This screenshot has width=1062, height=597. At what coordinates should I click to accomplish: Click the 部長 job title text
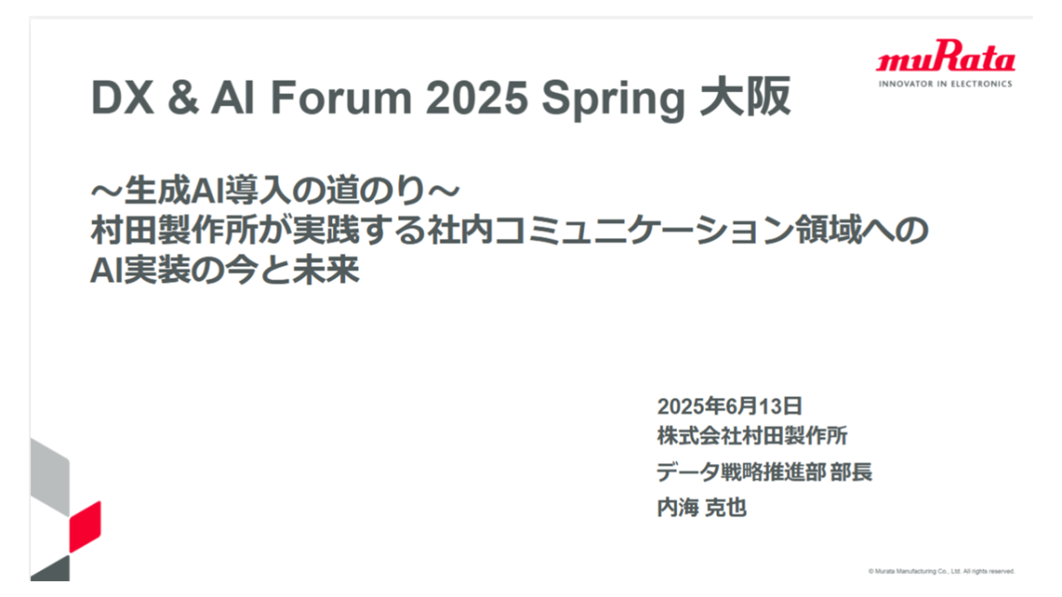[x=850, y=472]
